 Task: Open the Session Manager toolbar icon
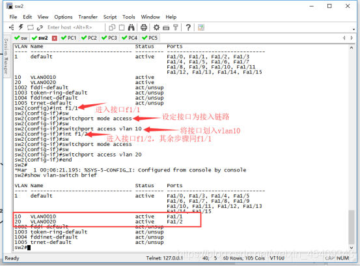tap(11, 27)
